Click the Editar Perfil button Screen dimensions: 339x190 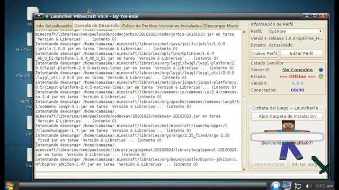click(x=301, y=53)
